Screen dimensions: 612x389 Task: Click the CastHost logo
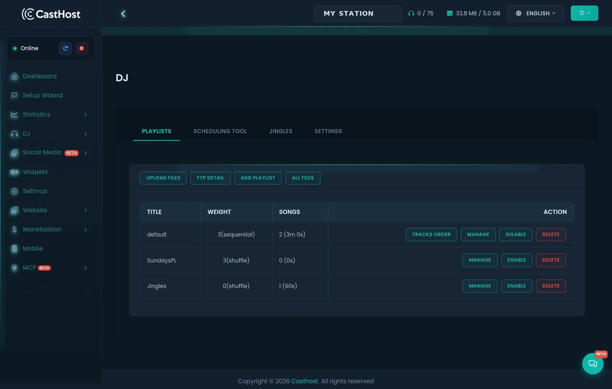pos(51,14)
